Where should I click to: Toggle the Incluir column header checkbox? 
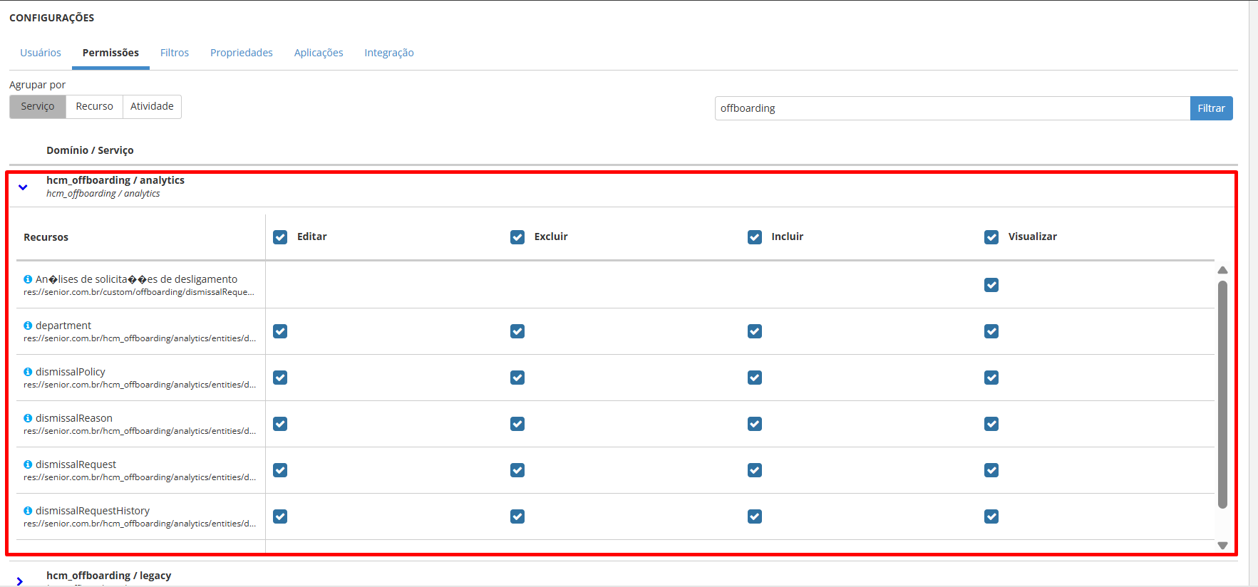point(755,237)
